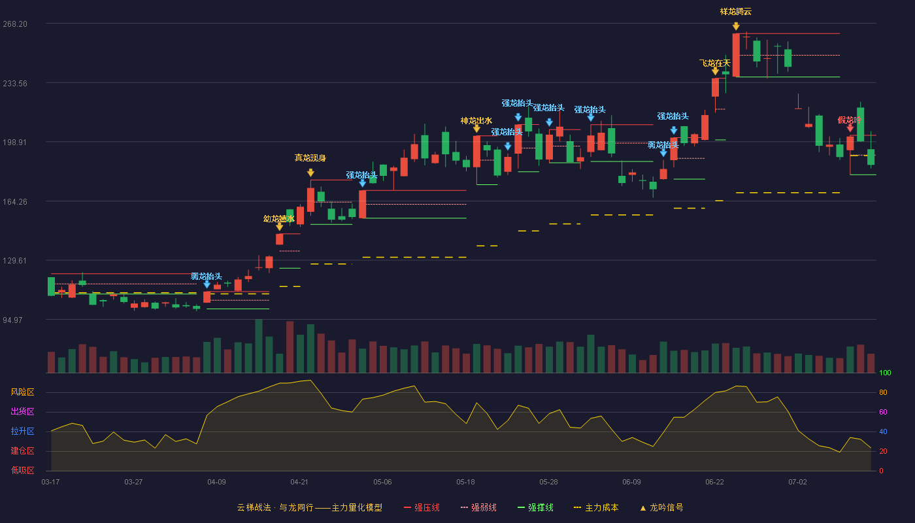
Task: Click the 低吸区 zone label
Action: pos(23,470)
